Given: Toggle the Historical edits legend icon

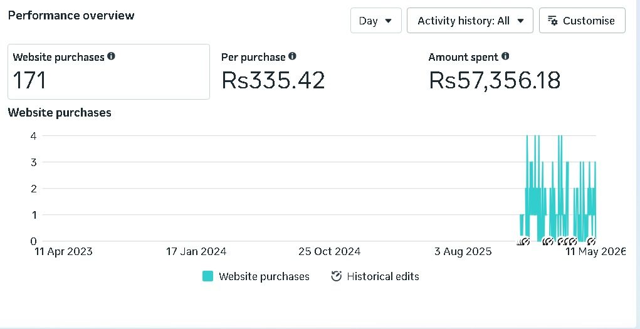Looking at the screenshot, I should 336,276.
